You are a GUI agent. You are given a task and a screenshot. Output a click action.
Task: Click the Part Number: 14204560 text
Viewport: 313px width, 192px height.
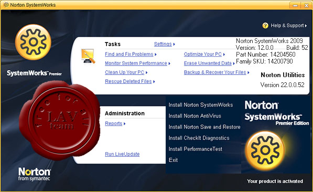(265, 55)
